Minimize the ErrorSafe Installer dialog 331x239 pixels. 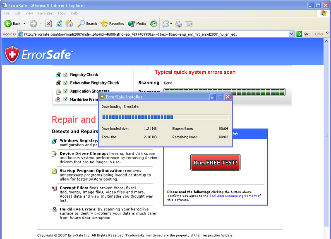coord(213,97)
